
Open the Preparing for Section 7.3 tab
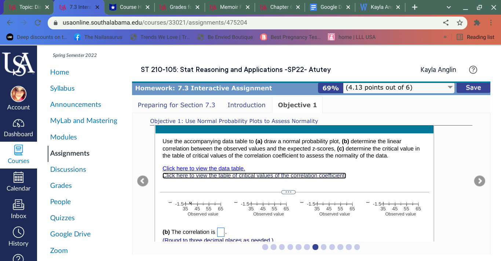(176, 105)
